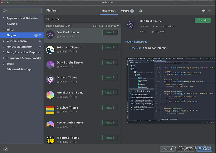Click the Mark Skelton author name
216x153 pixels.
(x=167, y=26)
